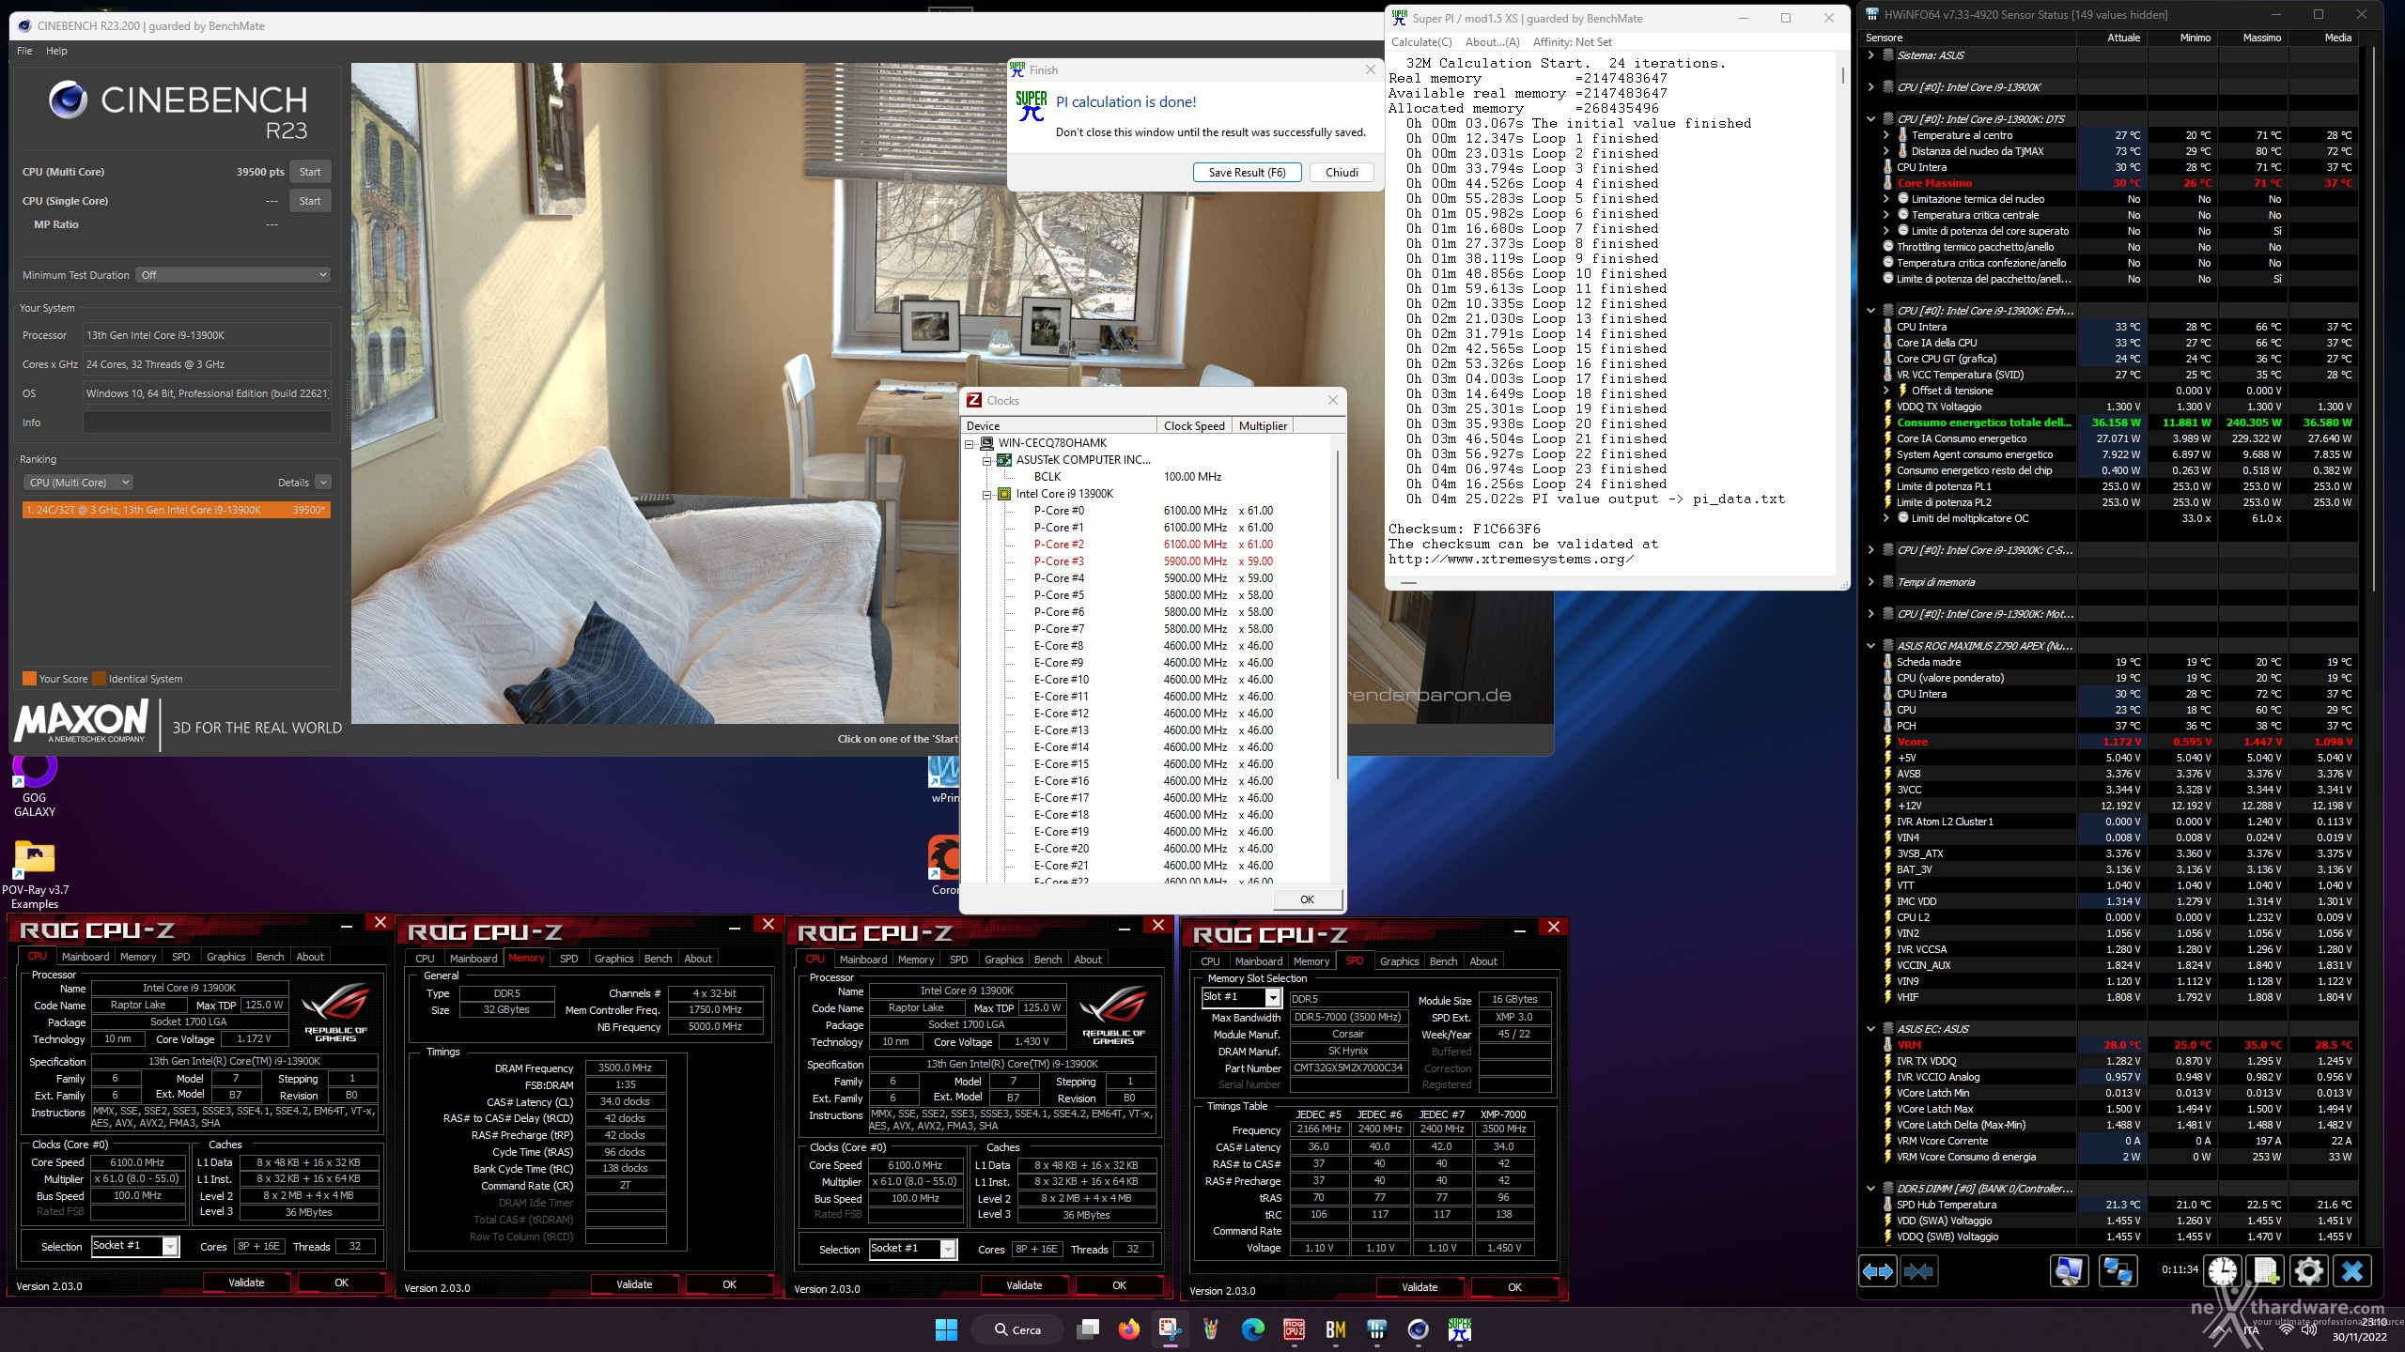Image resolution: width=2405 pixels, height=1352 pixels.
Task: Switch to Cinebench taskbar icon
Action: coord(1418,1329)
